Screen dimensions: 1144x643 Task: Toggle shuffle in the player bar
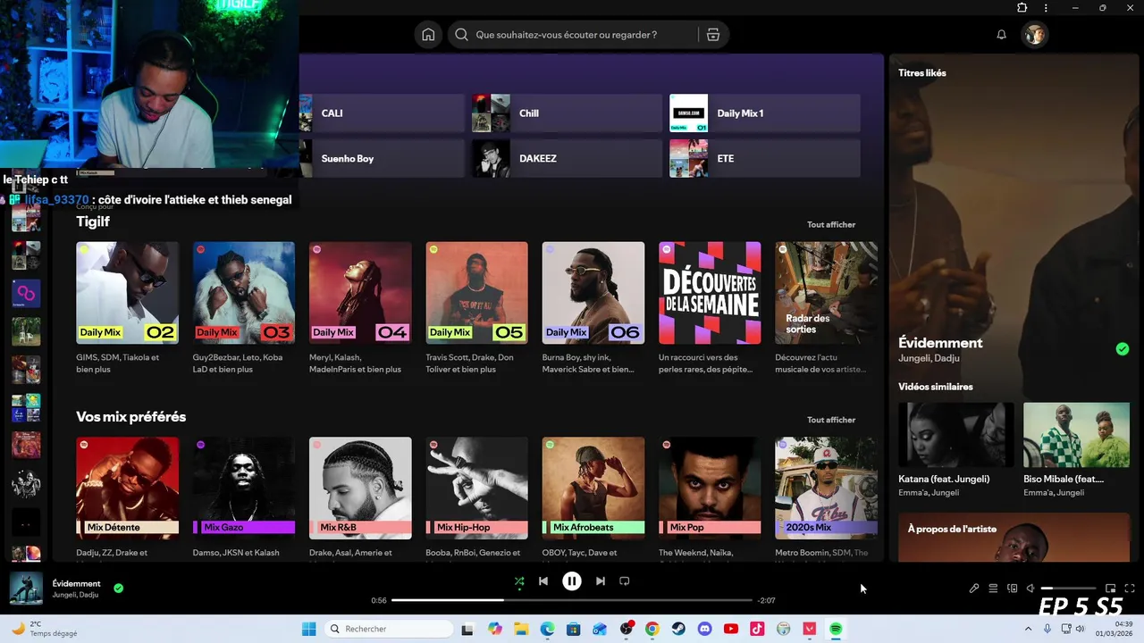[519, 581]
